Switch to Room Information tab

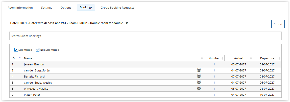click(20, 8)
